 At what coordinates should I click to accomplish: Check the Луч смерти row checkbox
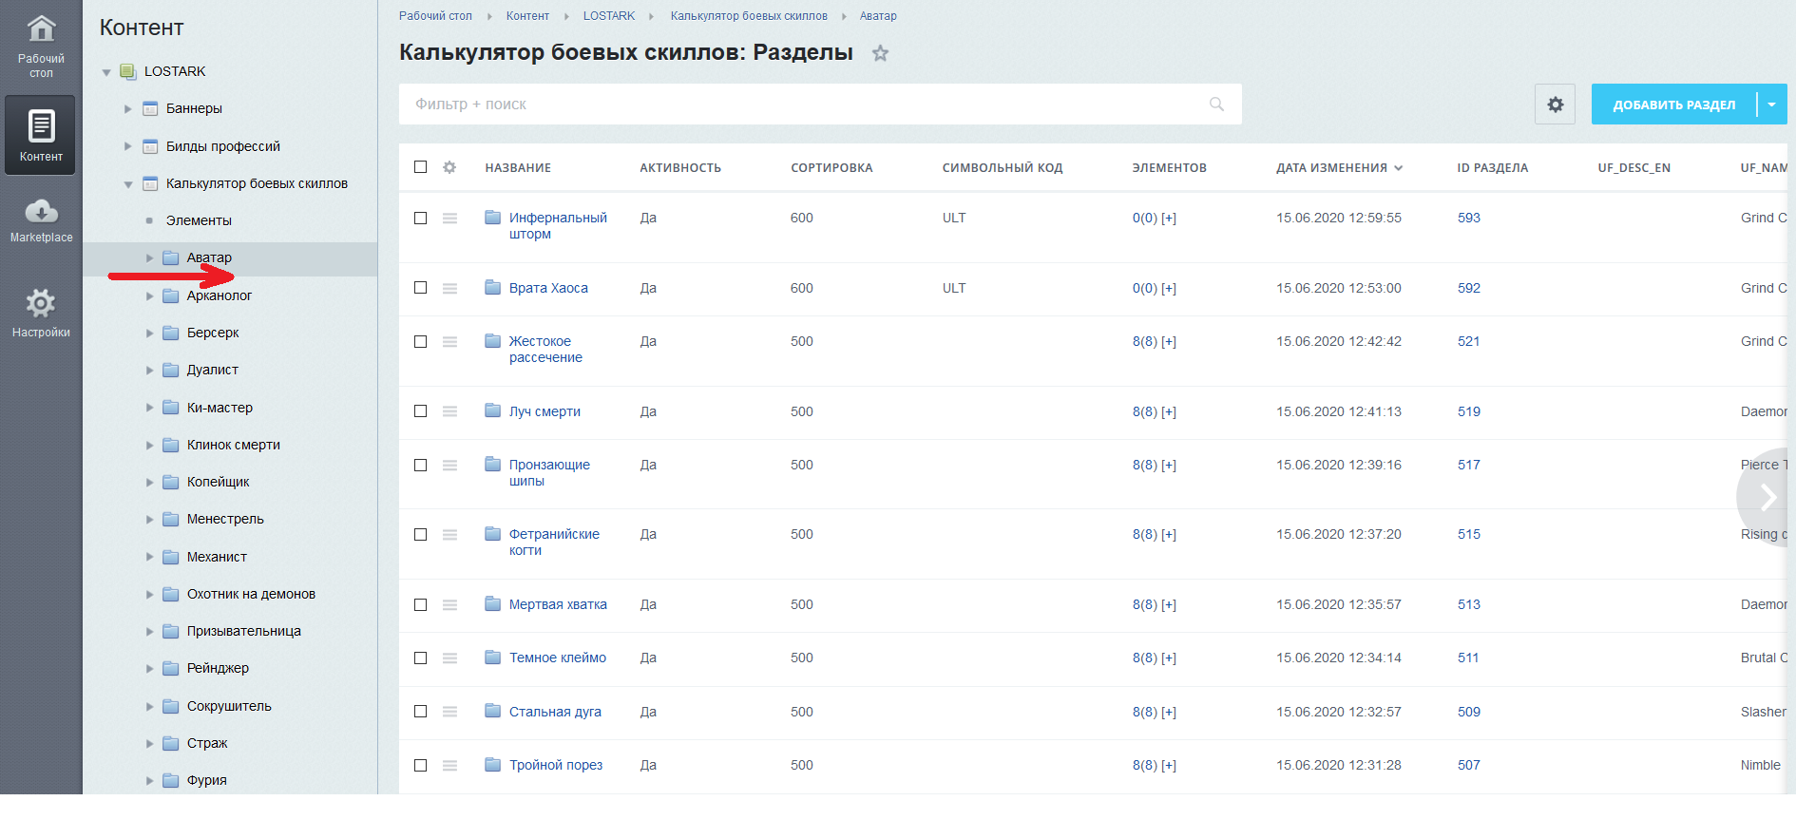tap(420, 410)
